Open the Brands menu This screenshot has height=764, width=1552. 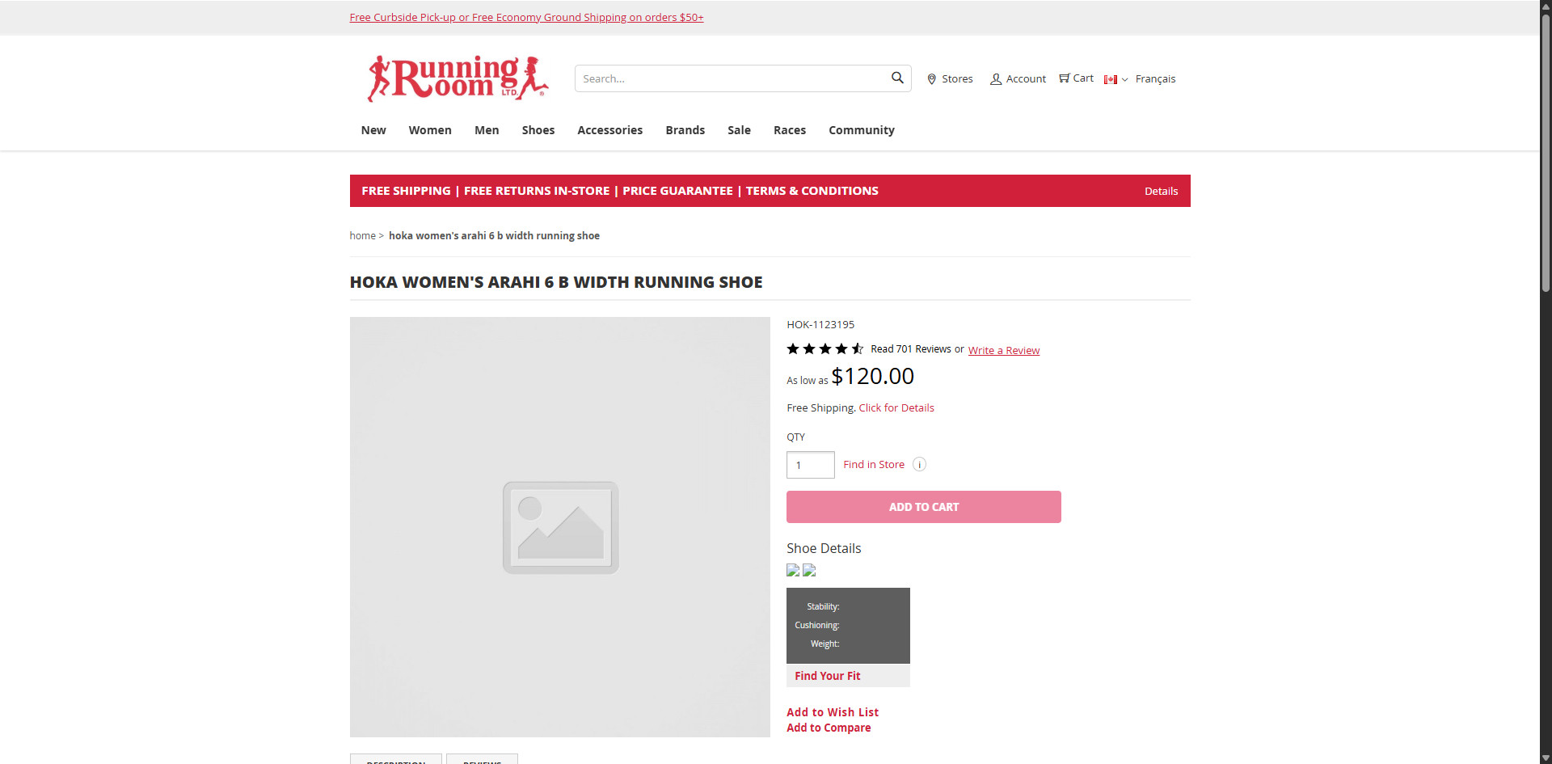pyautogui.click(x=685, y=130)
